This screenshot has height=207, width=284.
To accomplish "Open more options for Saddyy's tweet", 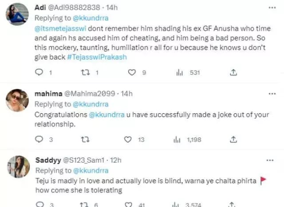I will pos(269,160).
